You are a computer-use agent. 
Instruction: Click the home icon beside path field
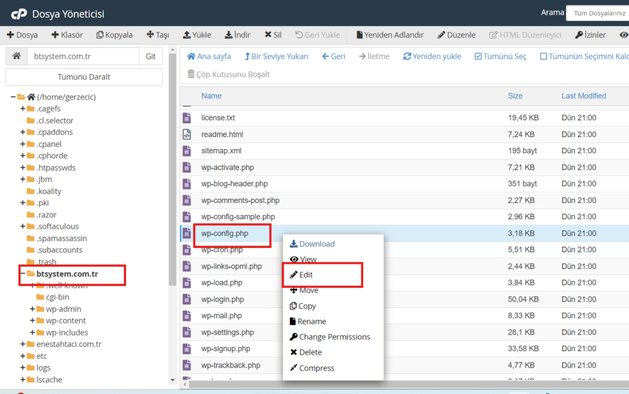(x=17, y=56)
